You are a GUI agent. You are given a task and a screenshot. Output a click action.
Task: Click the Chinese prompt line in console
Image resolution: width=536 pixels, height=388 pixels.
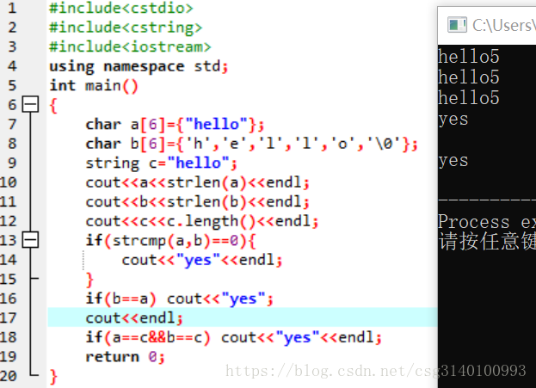pos(487,242)
